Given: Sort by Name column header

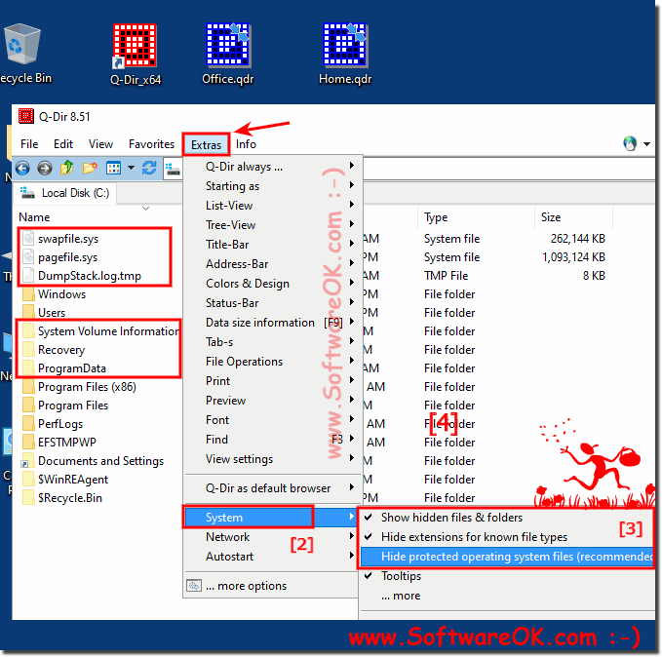Looking at the screenshot, I should tap(34, 217).
